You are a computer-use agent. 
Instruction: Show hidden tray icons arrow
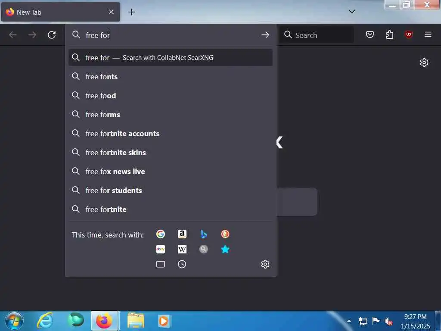pos(349,321)
